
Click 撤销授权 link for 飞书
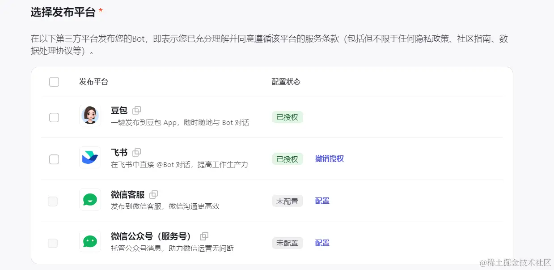pos(330,159)
